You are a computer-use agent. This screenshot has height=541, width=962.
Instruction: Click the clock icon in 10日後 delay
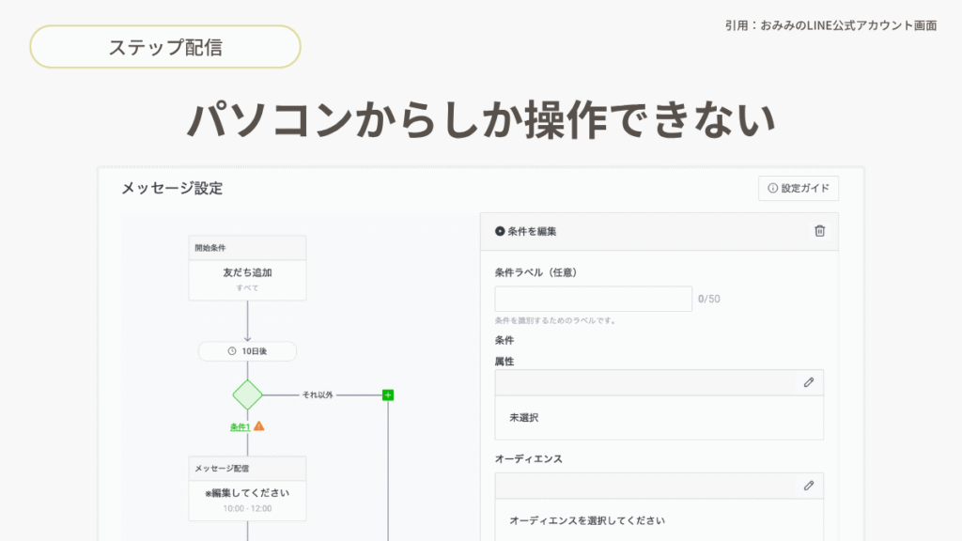pos(232,351)
